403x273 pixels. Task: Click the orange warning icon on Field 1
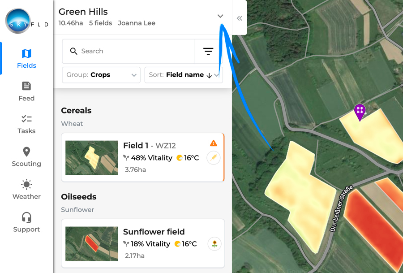pos(213,143)
